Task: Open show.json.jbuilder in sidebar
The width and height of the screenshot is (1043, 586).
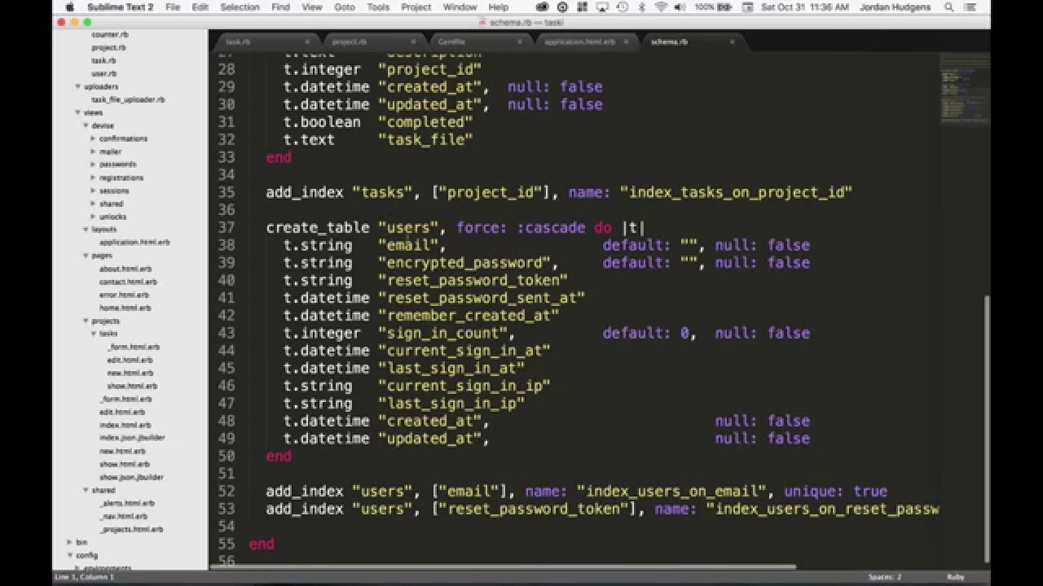Action: [x=131, y=477]
